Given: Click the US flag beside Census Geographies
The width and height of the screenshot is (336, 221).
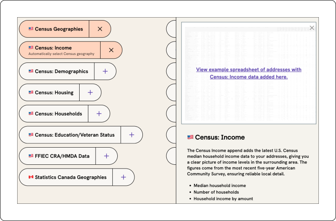Looking at the screenshot, I should (x=31, y=29).
